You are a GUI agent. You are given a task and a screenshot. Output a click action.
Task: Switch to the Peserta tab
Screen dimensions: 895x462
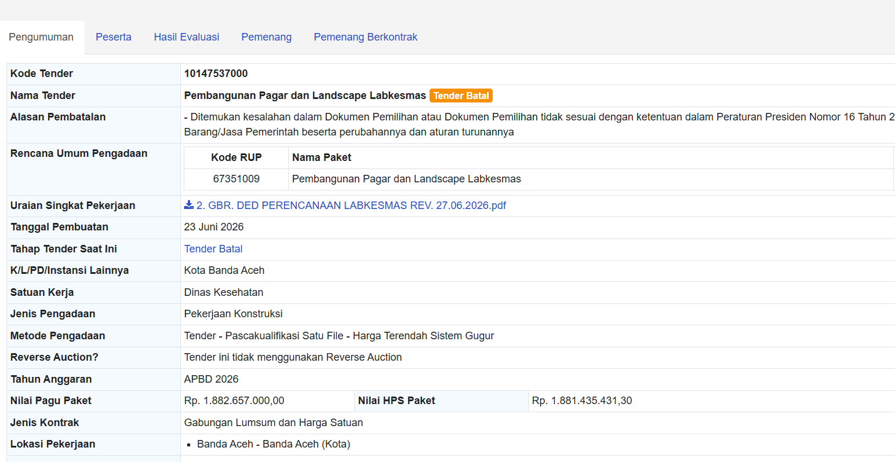(114, 37)
